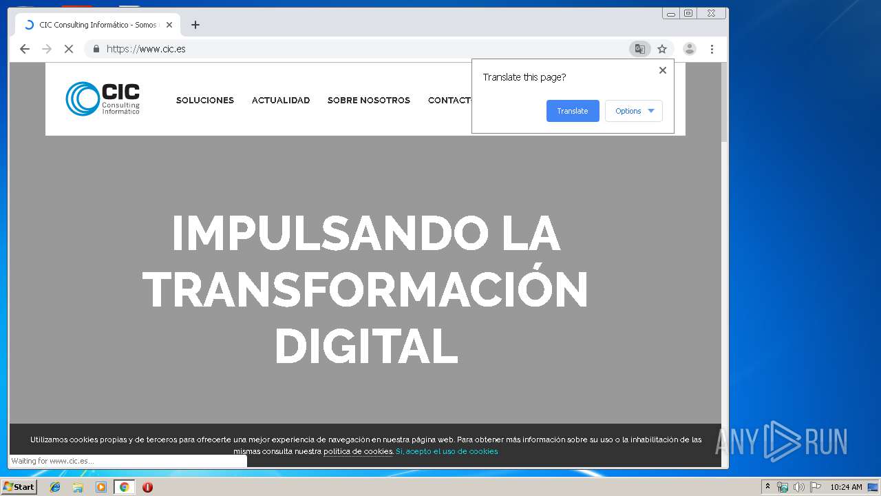Screen dimensions: 881x496
Task: Open the Chrome profile avatar
Action: click(x=689, y=49)
